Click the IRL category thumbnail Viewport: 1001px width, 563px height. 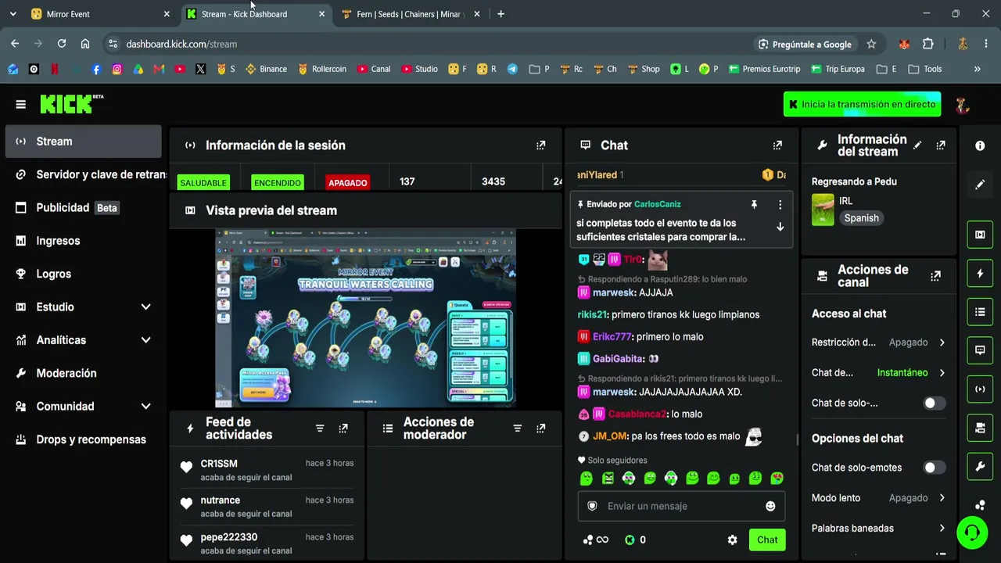click(823, 210)
